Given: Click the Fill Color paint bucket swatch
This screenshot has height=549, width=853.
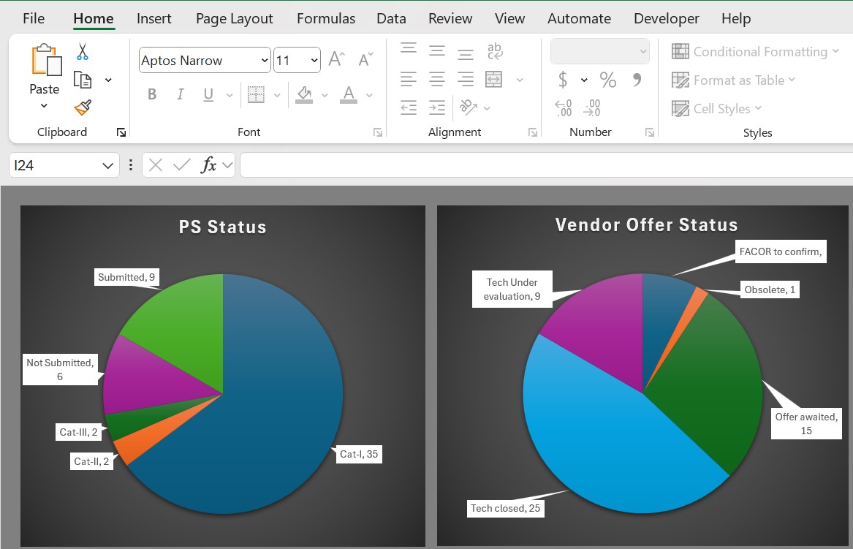Looking at the screenshot, I should click(x=304, y=94).
